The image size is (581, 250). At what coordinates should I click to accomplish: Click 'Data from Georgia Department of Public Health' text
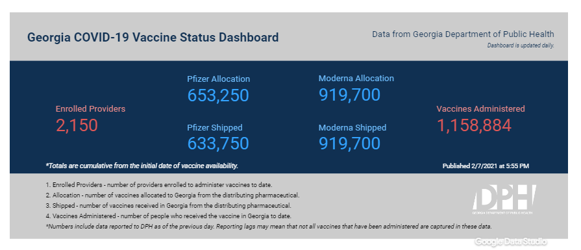click(463, 34)
